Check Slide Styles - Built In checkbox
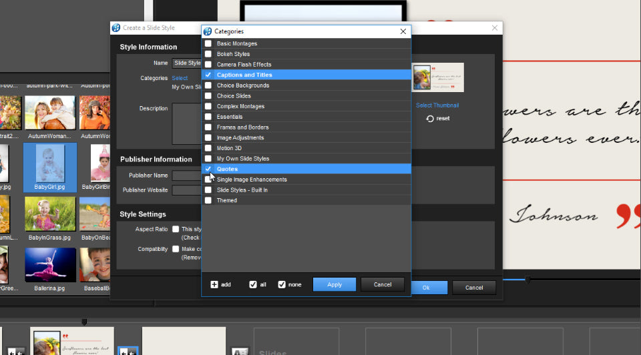The width and height of the screenshot is (641, 355). click(x=208, y=190)
